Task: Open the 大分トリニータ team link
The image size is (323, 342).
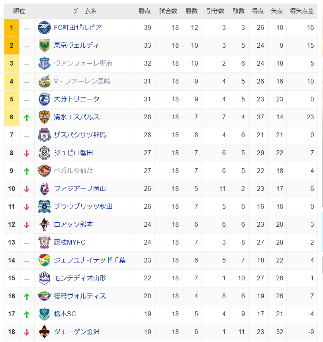Action: coord(76,99)
